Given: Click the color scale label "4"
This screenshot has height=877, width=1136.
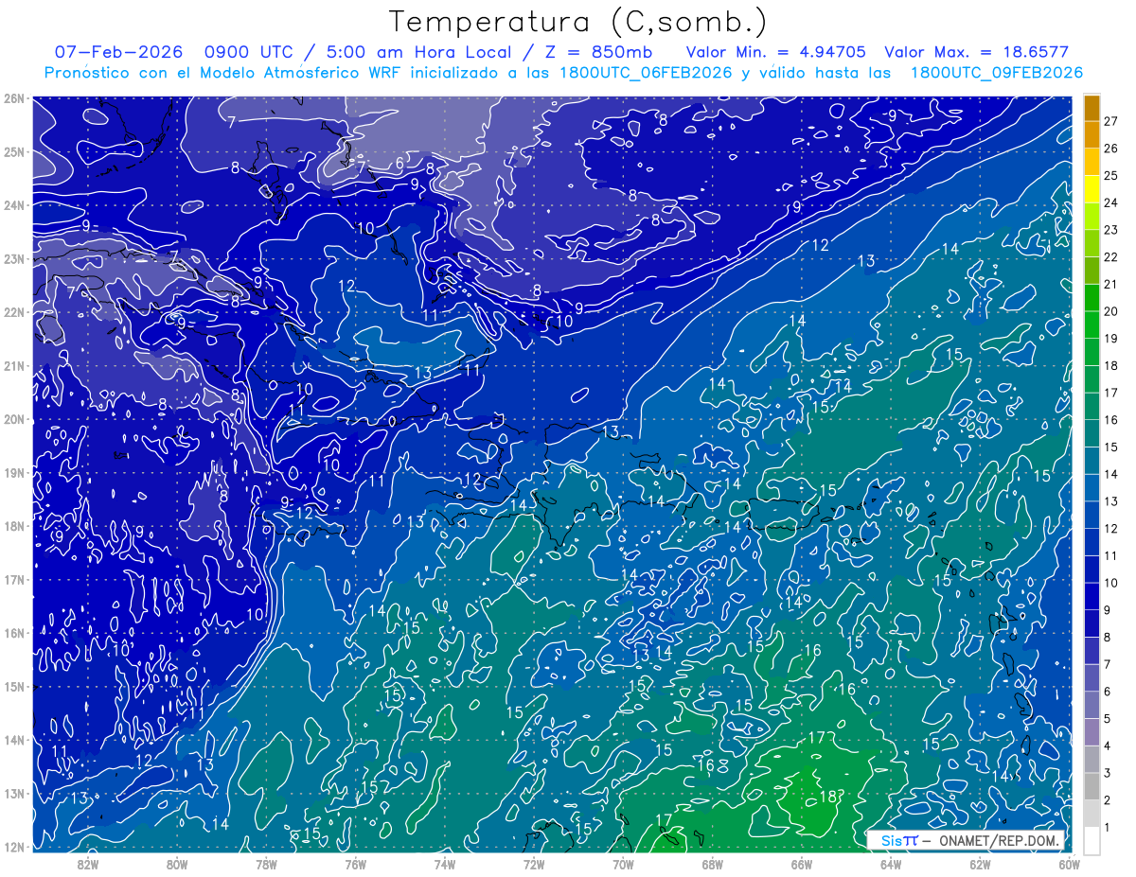Looking at the screenshot, I should (1108, 746).
